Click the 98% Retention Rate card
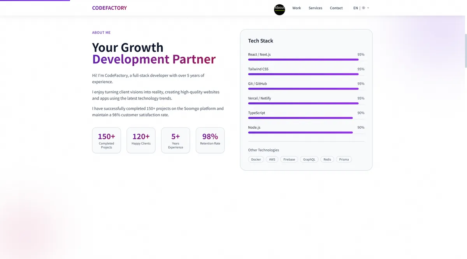Screen dimensions: 467x259 [x=210, y=140]
